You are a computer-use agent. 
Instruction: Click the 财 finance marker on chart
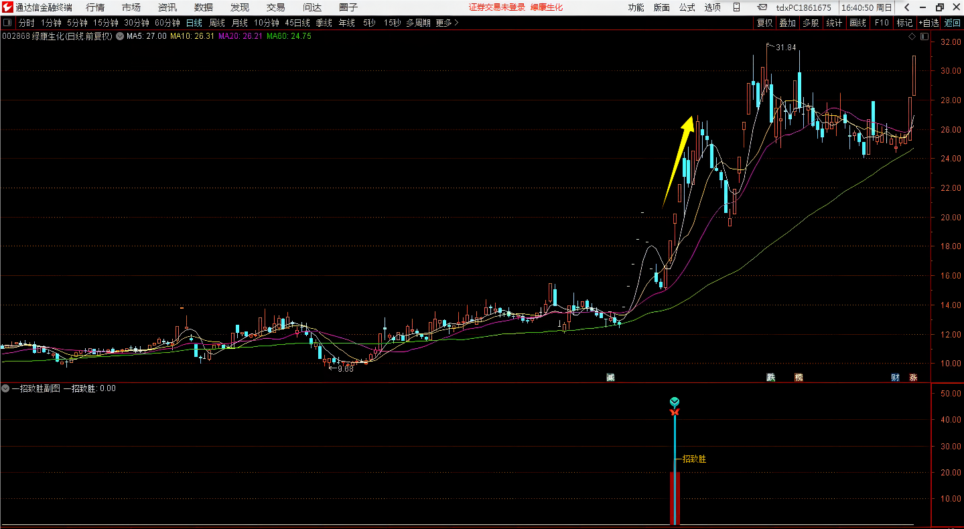[x=895, y=377]
